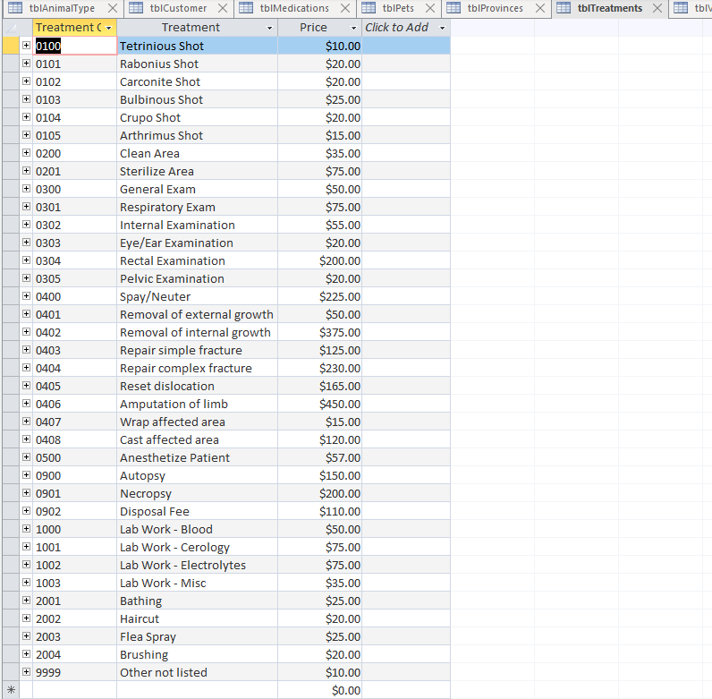712x699 pixels.
Task: Select the Spay/Neuter treatment cell
Action: (x=197, y=296)
